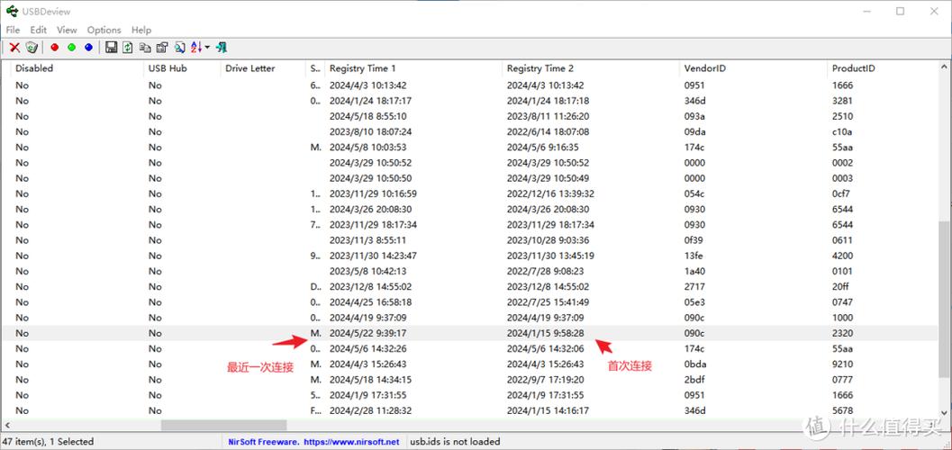The width and height of the screenshot is (952, 450).
Task: Click the Disconnect Selected Devices recycle icon
Action: point(32,48)
